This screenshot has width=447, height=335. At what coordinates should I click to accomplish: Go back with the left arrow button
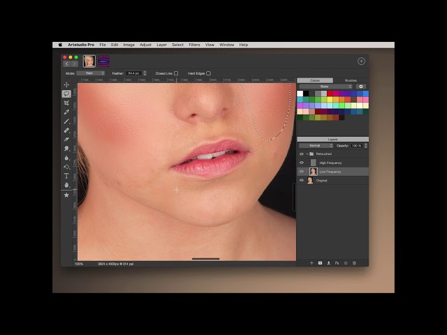coord(67,64)
